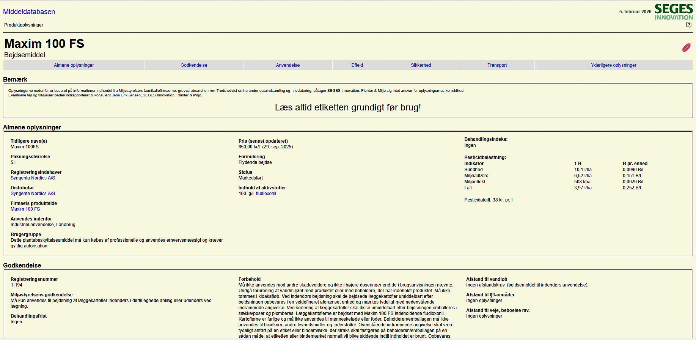Go to the Middeldatabasen home link
Viewport: 696px width, 340px height.
pyautogui.click(x=29, y=12)
